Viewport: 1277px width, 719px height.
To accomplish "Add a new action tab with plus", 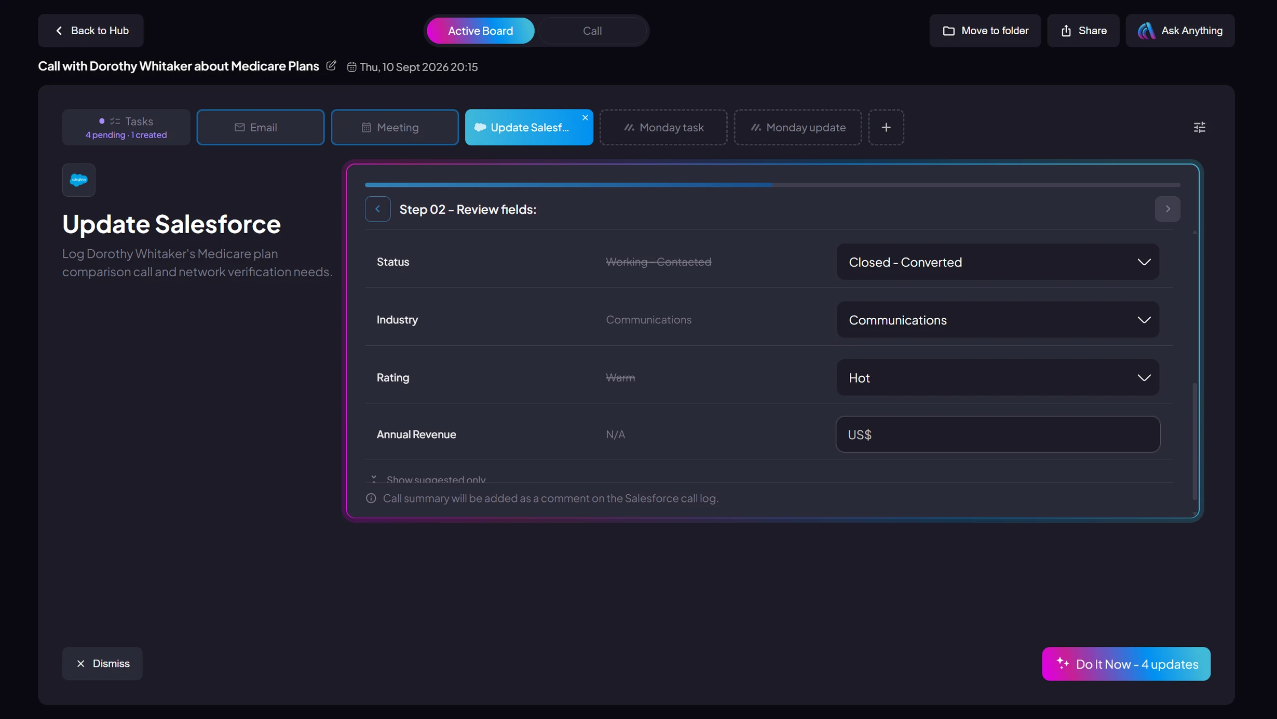I will 886,127.
